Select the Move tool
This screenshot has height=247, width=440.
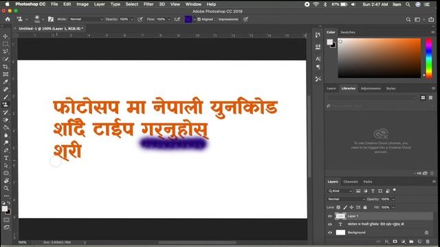tap(5, 36)
